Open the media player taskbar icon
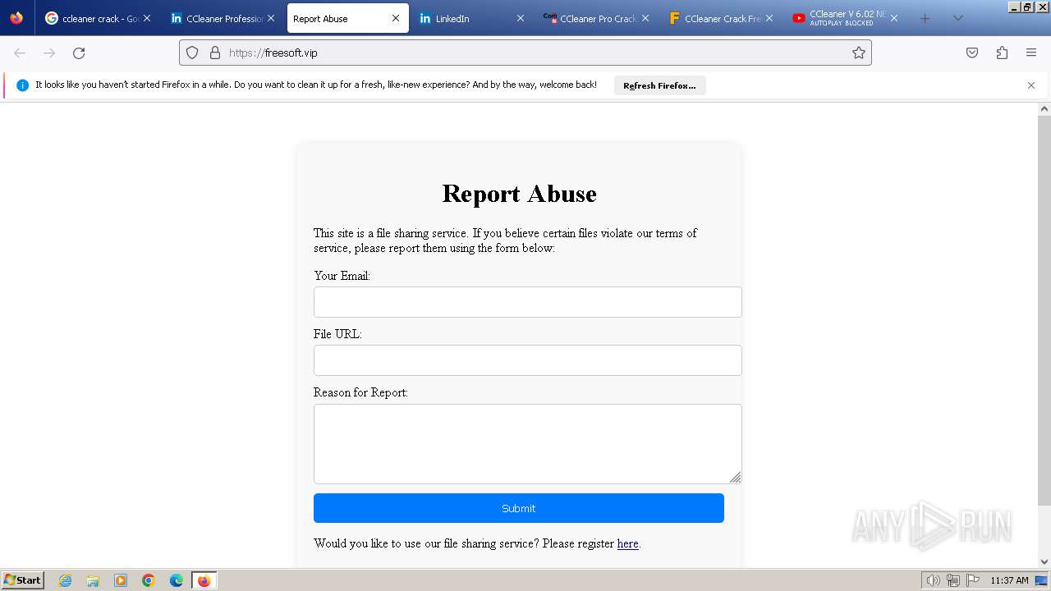 121,580
